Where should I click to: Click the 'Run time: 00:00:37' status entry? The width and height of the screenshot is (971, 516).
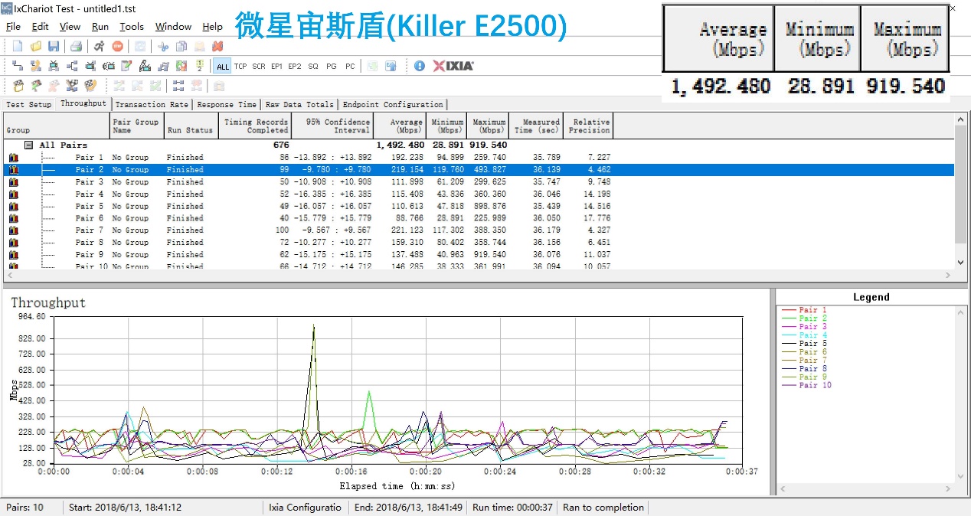[x=512, y=507]
